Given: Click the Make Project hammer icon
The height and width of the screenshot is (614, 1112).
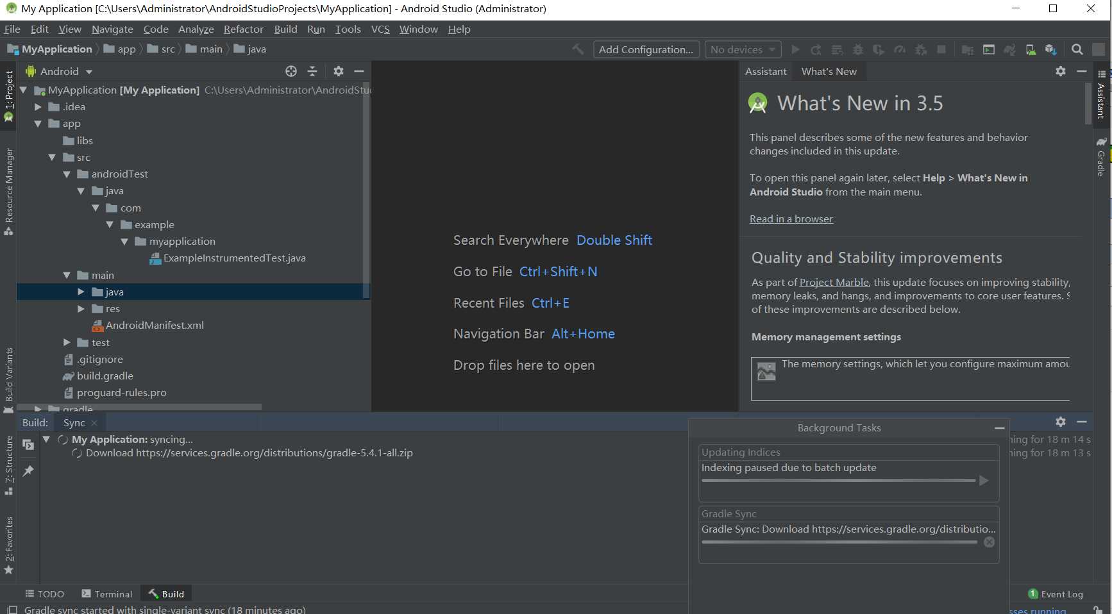Looking at the screenshot, I should 578,49.
